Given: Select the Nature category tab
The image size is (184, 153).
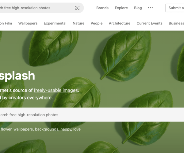Looking at the screenshot, I should pyautogui.click(x=79, y=23).
